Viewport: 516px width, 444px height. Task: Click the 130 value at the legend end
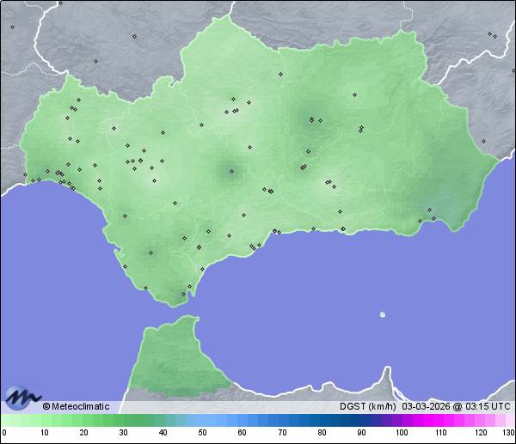[x=507, y=432]
